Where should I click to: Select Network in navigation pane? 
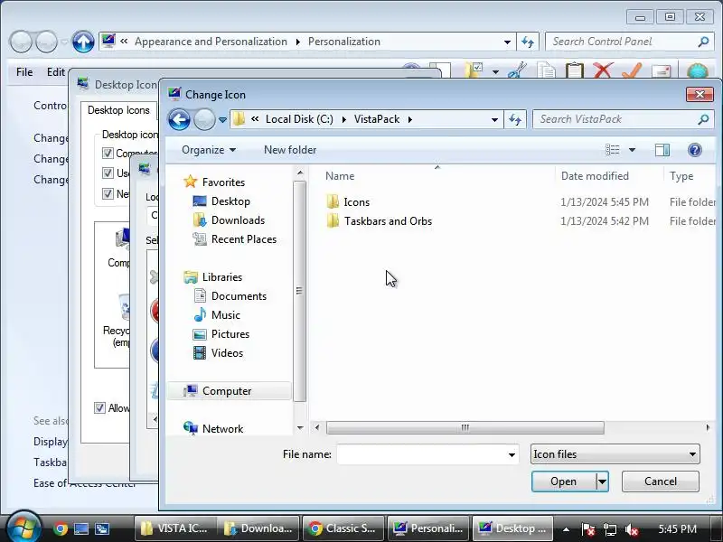(213, 428)
